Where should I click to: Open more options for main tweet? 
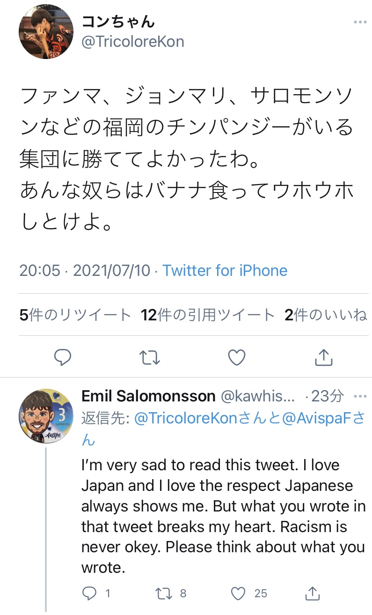click(x=360, y=22)
